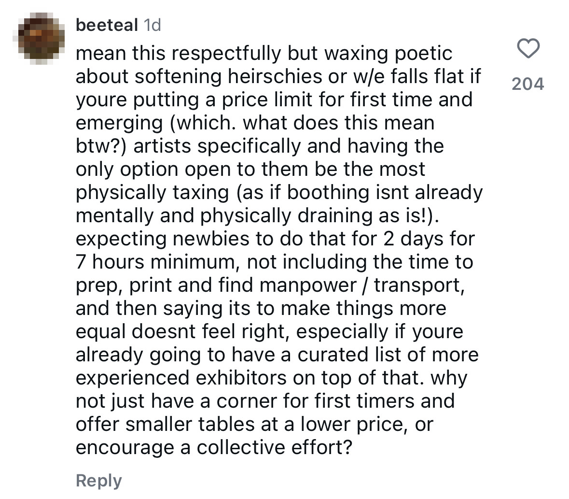
Task: Click the text "encourage a collective effort?"
Action: click(x=213, y=447)
